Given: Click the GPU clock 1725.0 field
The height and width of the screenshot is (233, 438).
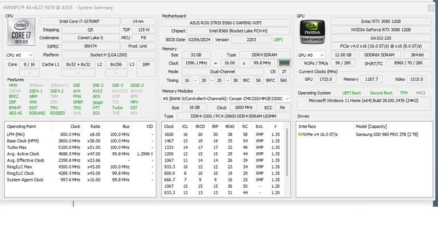Looking at the screenshot, I should pos(325,79).
